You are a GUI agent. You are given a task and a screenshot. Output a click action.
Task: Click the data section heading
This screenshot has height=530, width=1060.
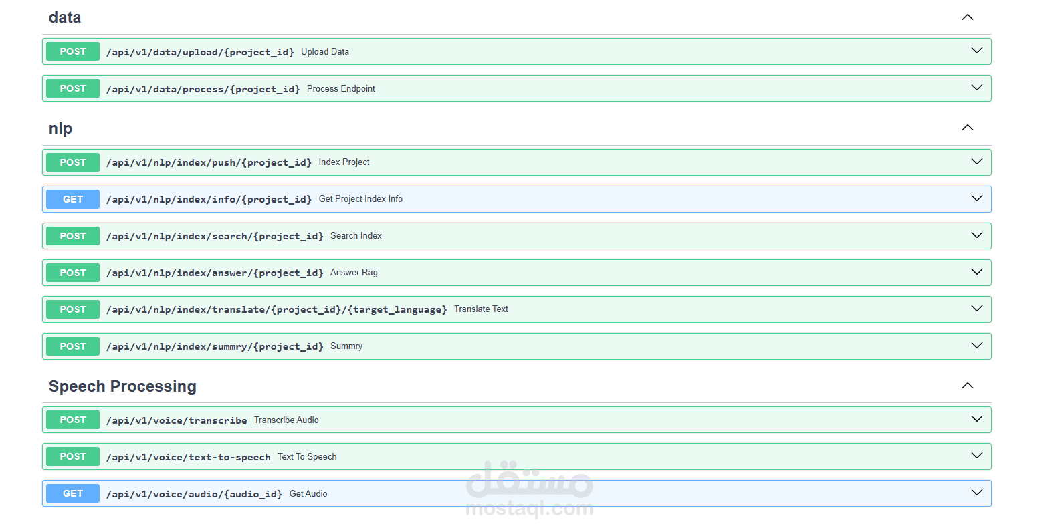coord(65,17)
